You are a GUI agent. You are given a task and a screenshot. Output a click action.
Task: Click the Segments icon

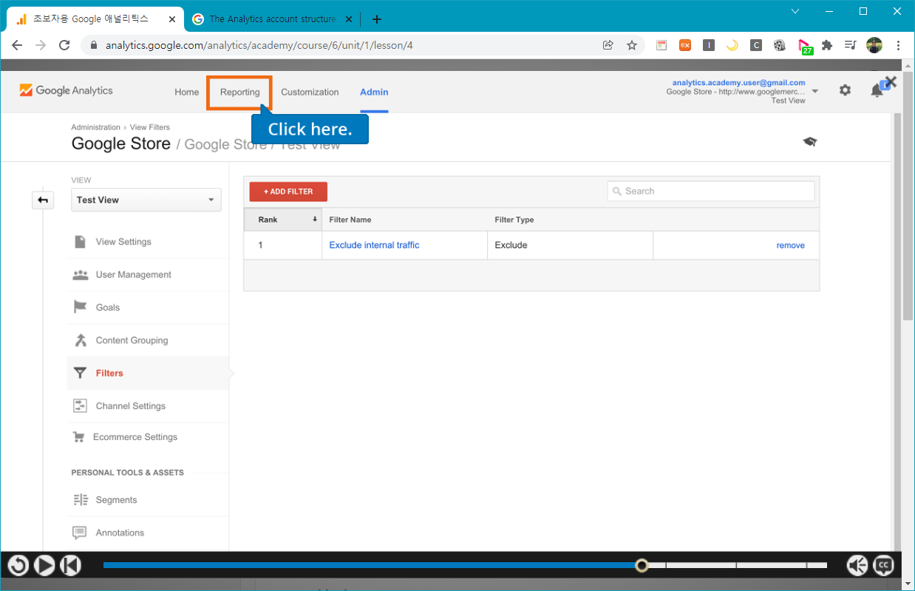(80, 500)
